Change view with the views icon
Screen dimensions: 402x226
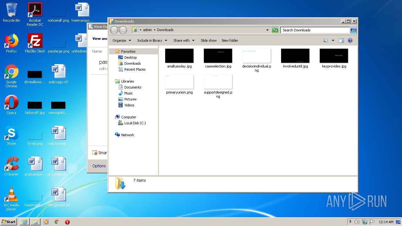click(325, 40)
